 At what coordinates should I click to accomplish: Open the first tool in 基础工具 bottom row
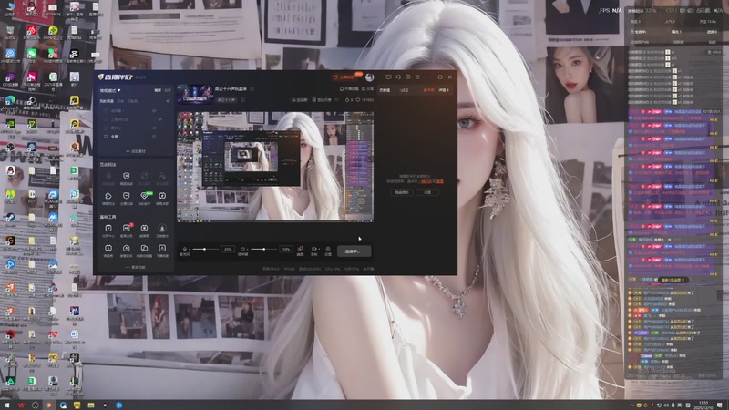click(x=108, y=250)
